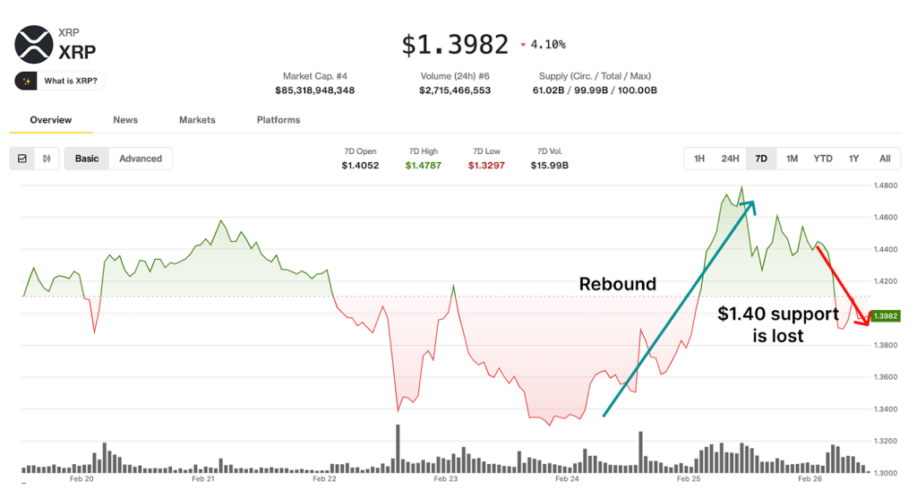
Task: Click the red downtrend arrow on the chart
Action: pos(842,287)
